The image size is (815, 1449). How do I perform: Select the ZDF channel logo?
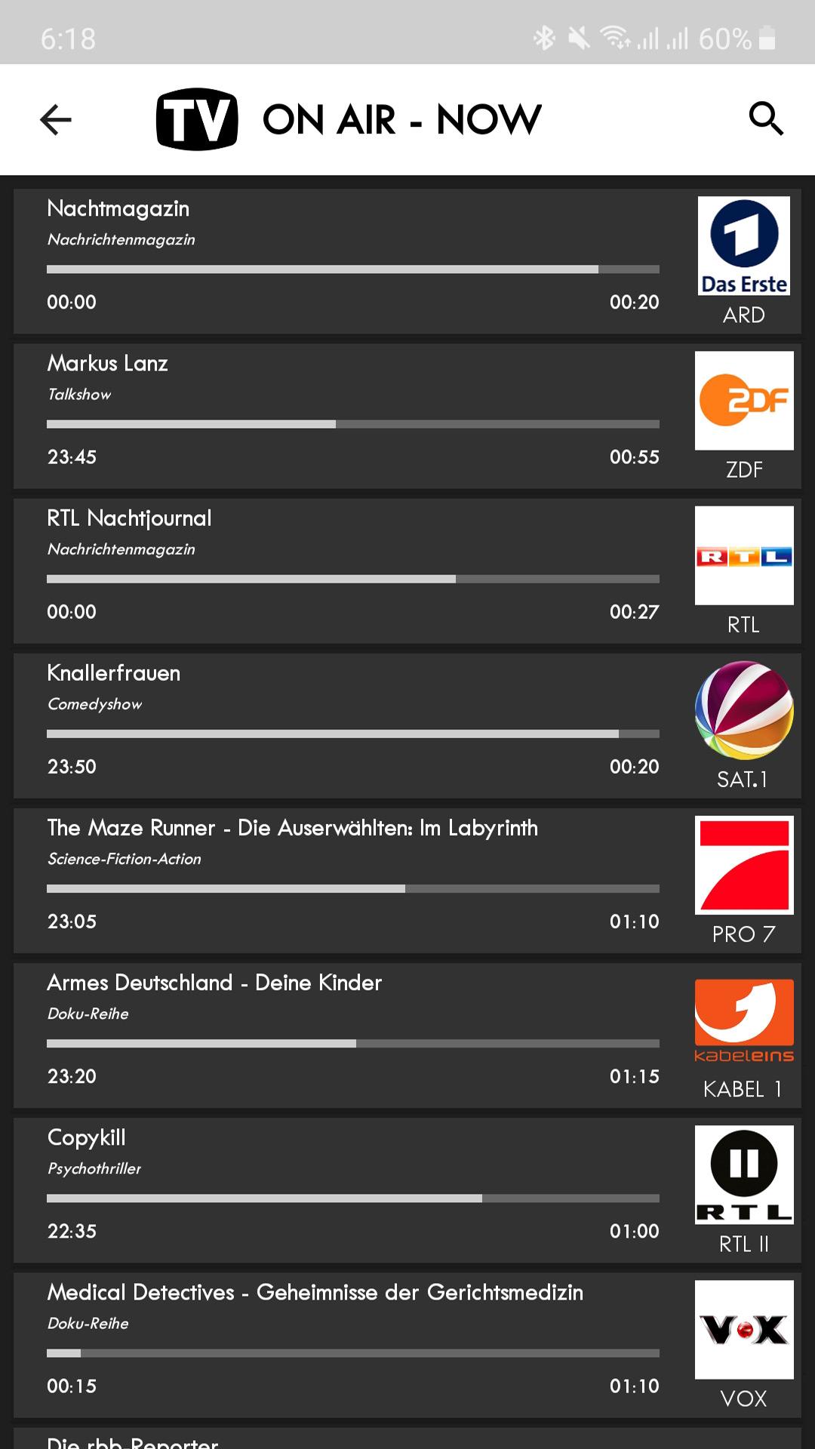pyautogui.click(x=743, y=401)
